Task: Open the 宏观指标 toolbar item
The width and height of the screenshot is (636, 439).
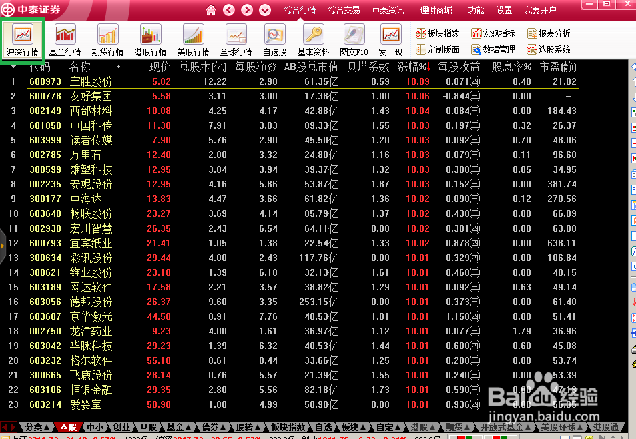Action: point(493,33)
